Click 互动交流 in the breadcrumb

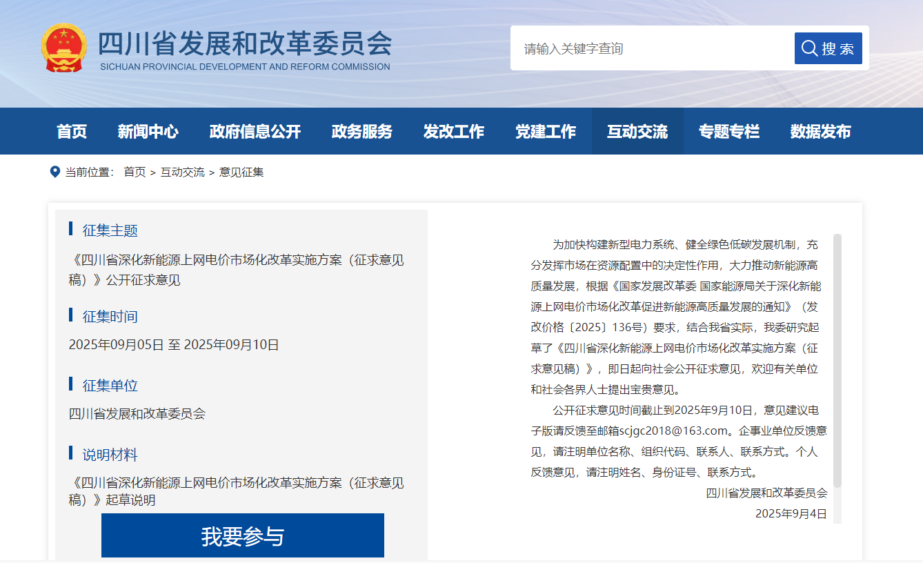pyautogui.click(x=182, y=172)
